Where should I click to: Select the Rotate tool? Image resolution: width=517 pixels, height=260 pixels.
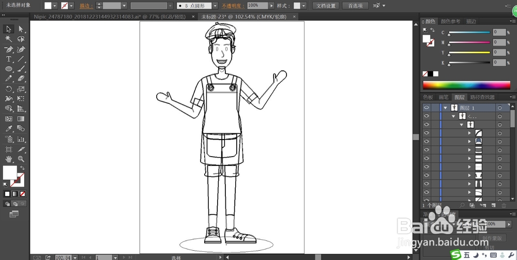coord(9,89)
